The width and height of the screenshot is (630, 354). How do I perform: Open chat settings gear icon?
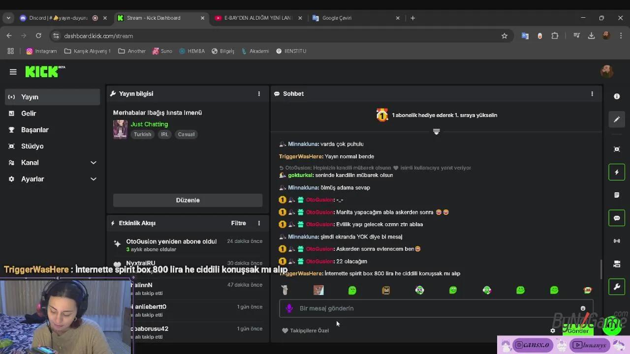553,330
